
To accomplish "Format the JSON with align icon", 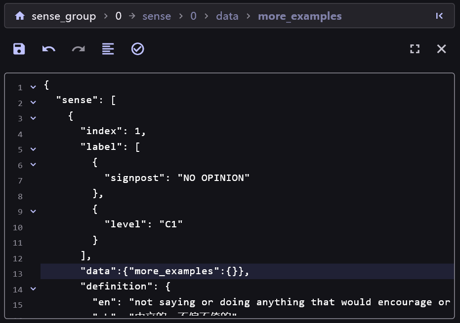I will [108, 49].
